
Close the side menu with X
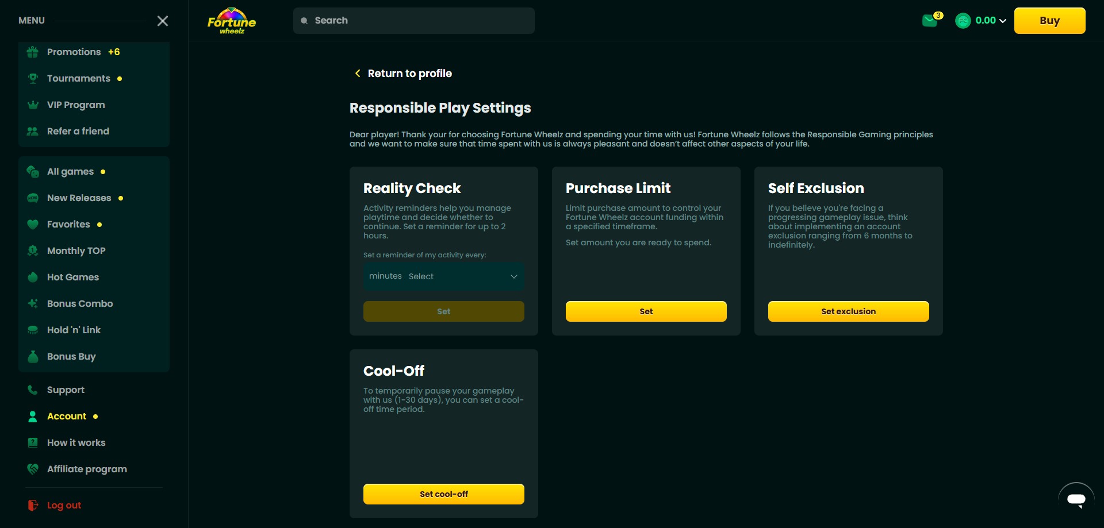pyautogui.click(x=163, y=21)
